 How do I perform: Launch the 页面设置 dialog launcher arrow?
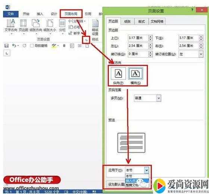(x=86, y=40)
